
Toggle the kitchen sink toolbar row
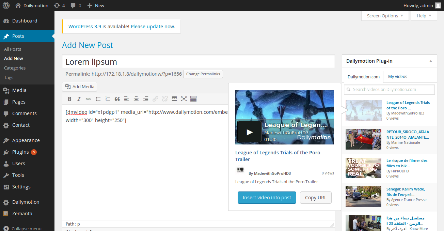(193, 99)
